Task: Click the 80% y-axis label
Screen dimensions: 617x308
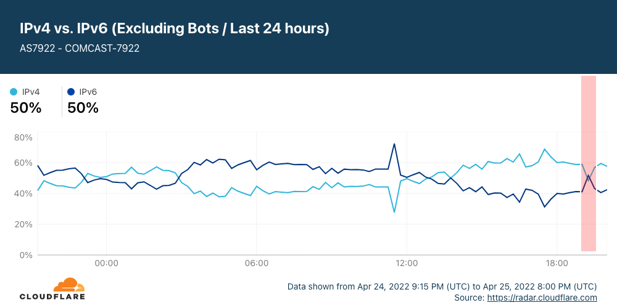Action: (x=23, y=137)
